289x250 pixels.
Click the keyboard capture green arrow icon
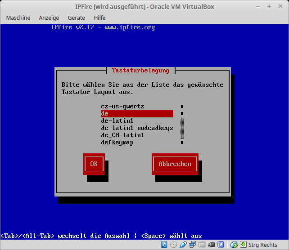point(243,245)
